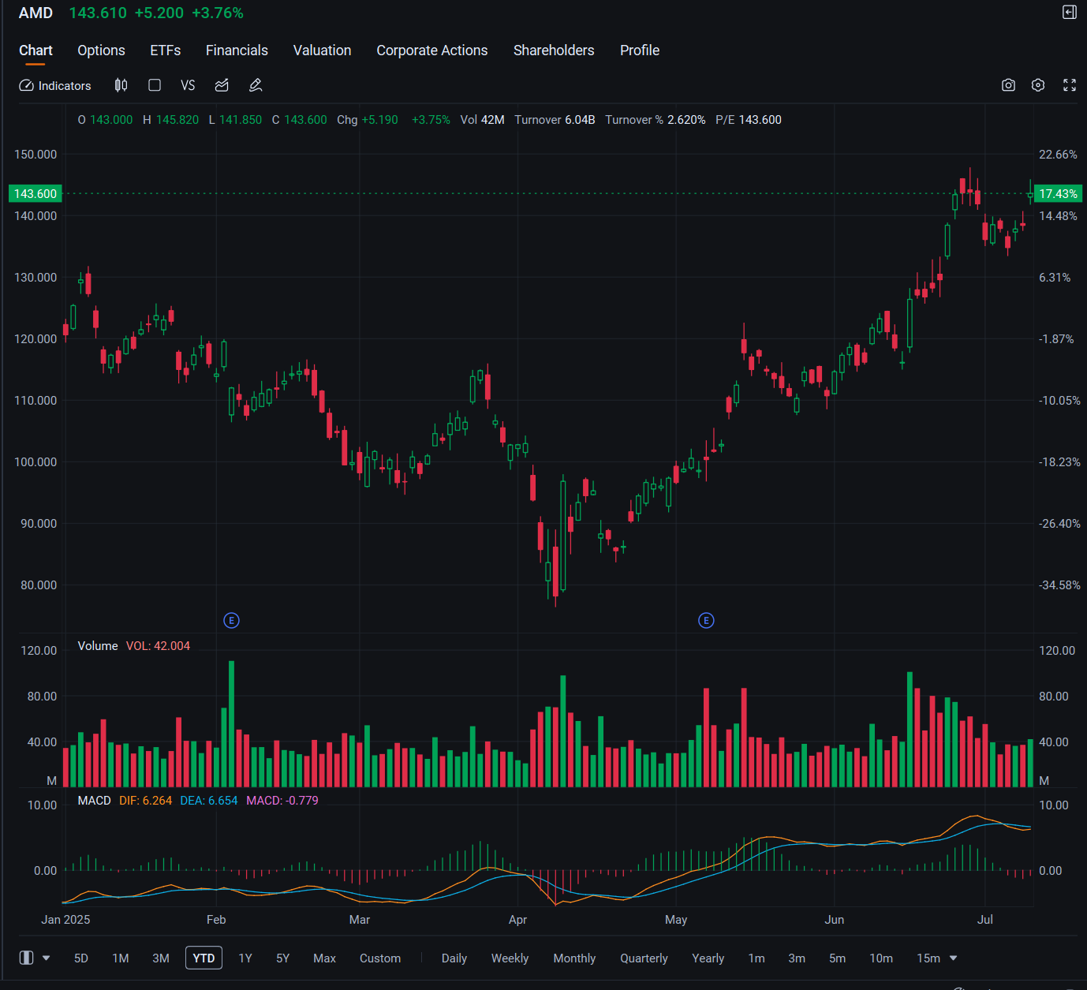Select the rectangle frame tool icon

tap(155, 85)
